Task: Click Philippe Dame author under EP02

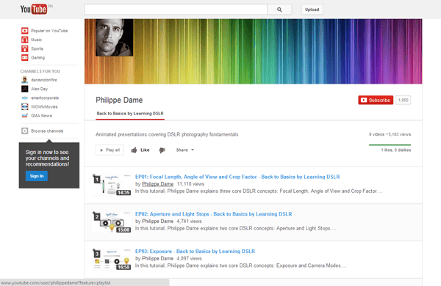Action: [157, 221]
